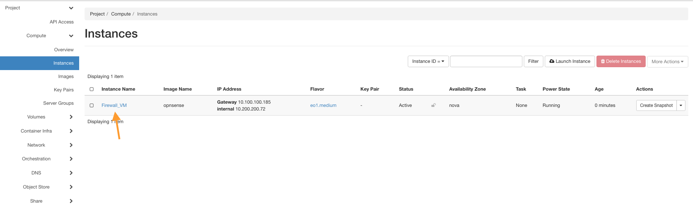Screen dimensions: 693x212
Task: Expand the Volumes sidebar section chevron
Action: [71, 117]
